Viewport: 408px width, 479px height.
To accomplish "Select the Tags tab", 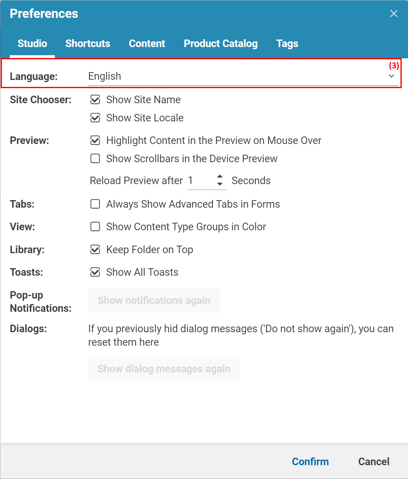I will pyautogui.click(x=287, y=44).
